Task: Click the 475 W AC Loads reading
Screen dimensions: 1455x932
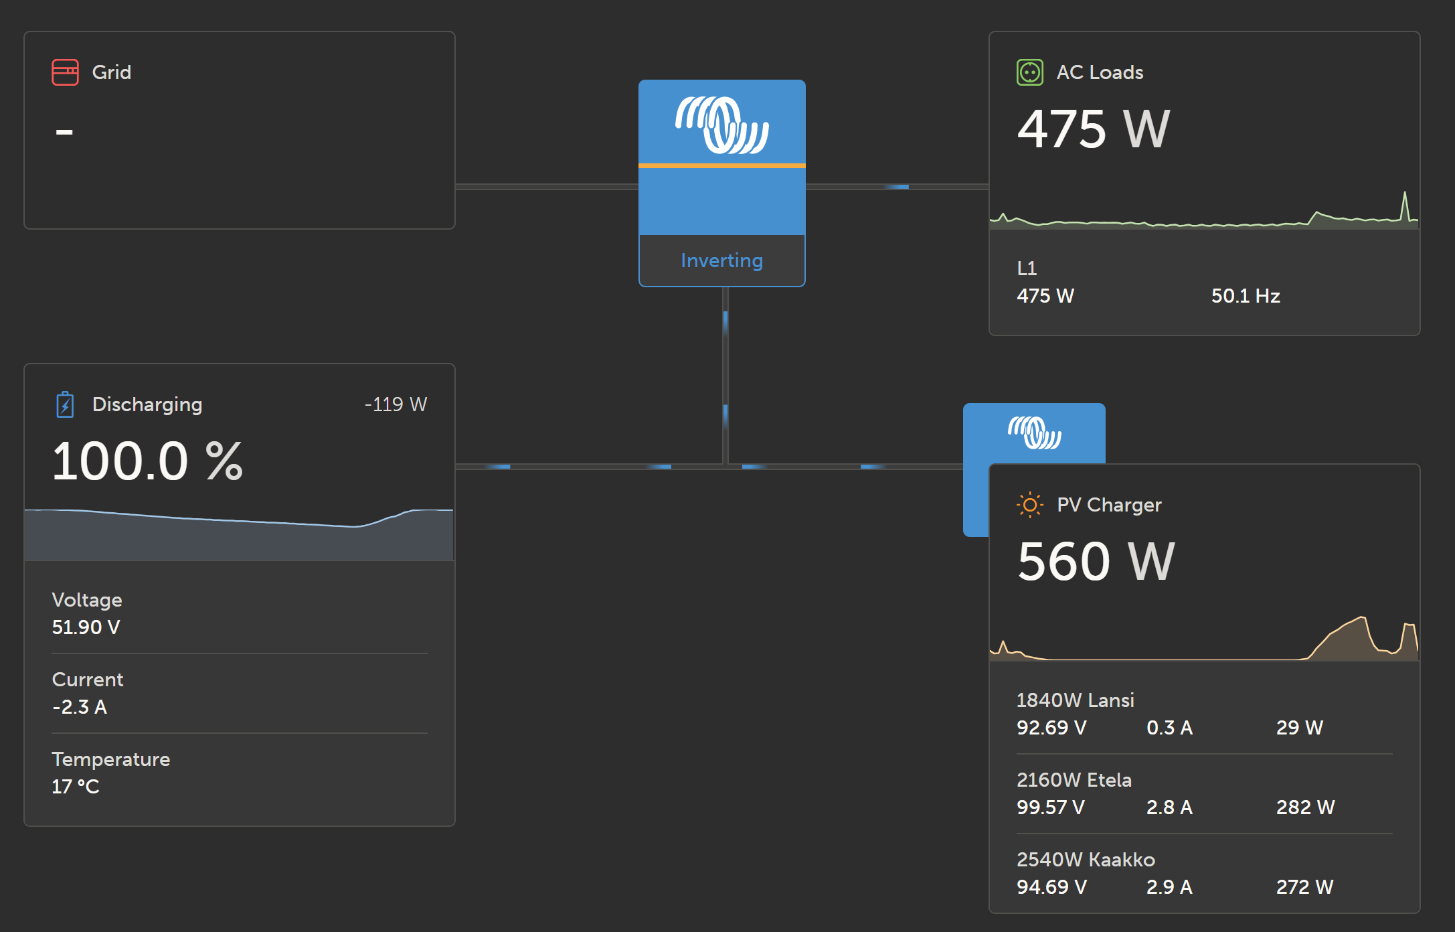Action: point(1093,129)
